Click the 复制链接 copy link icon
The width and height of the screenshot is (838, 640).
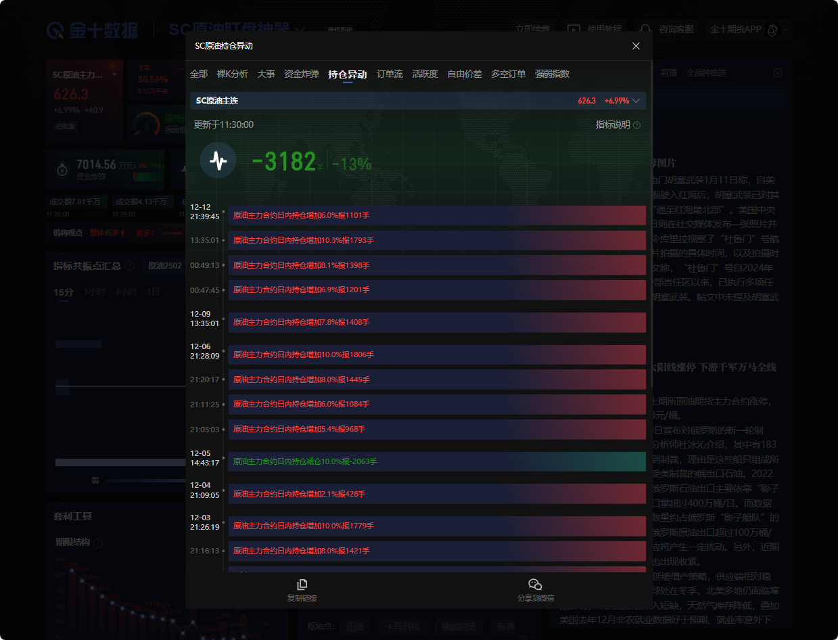302,585
